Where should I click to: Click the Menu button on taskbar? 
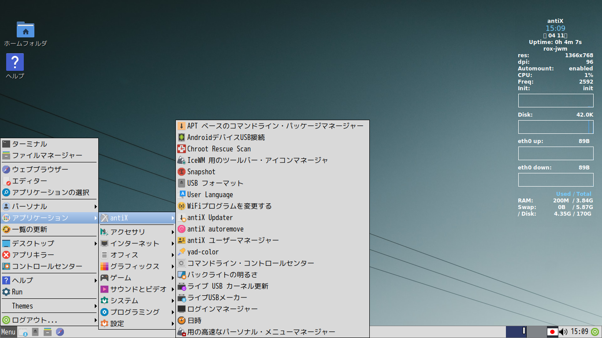(x=8, y=332)
